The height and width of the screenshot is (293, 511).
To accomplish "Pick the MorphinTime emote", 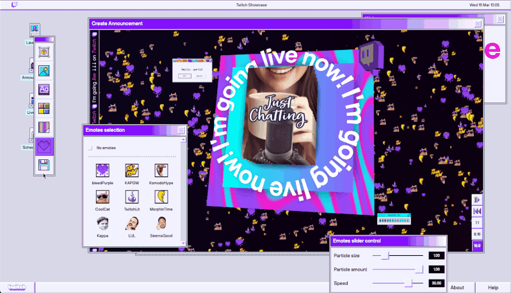I will pos(161,197).
